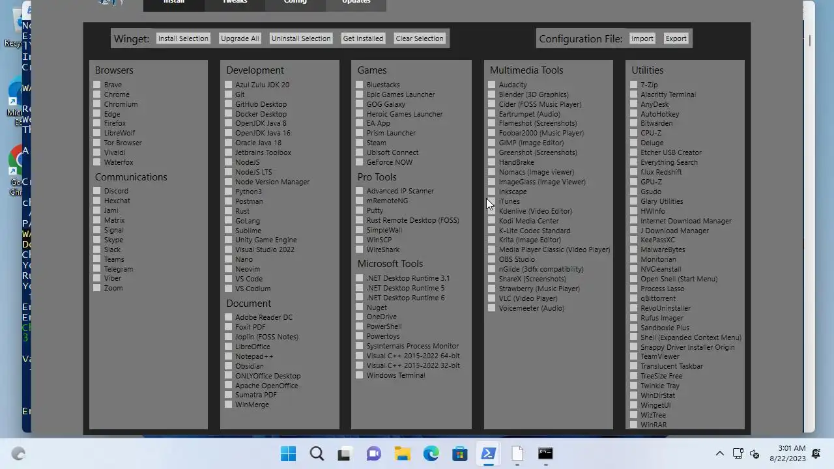Check the VS Code checkbox
This screenshot has width=834, height=469.
click(x=229, y=279)
